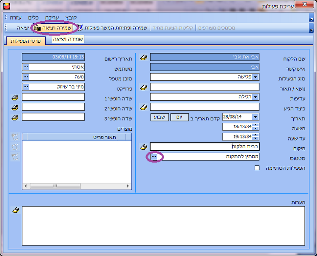Viewport: 317px width, 256px height.
Task: Open עזרה menu
Action: tap(16, 18)
